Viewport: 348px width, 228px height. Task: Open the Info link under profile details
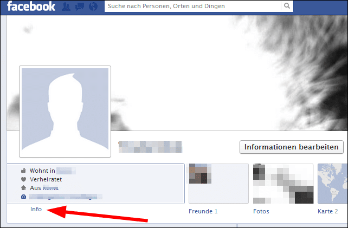coord(36,209)
